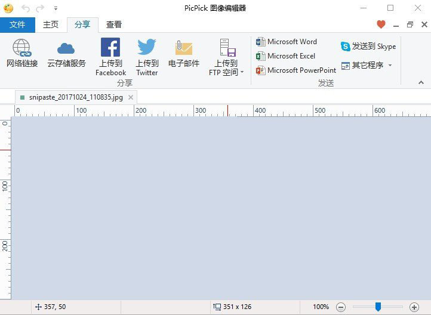This screenshot has height=315, width=431.
Task: Switch to the 查看 ribbon tab
Action: pyautogui.click(x=114, y=24)
